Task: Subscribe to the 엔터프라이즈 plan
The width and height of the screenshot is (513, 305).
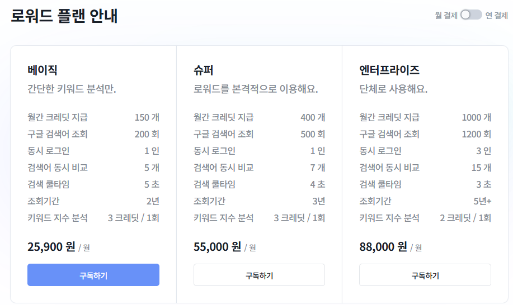Action: coord(425,275)
